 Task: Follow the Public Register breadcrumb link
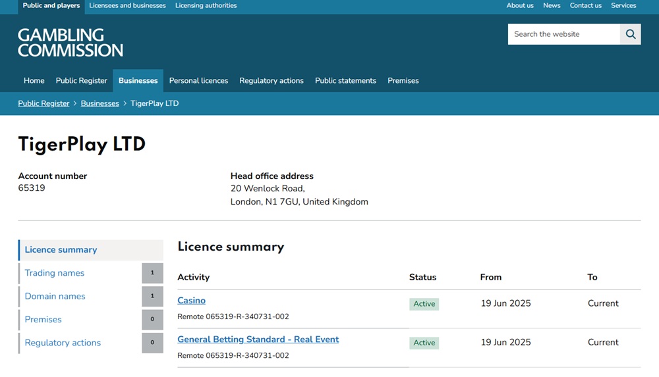pos(43,103)
